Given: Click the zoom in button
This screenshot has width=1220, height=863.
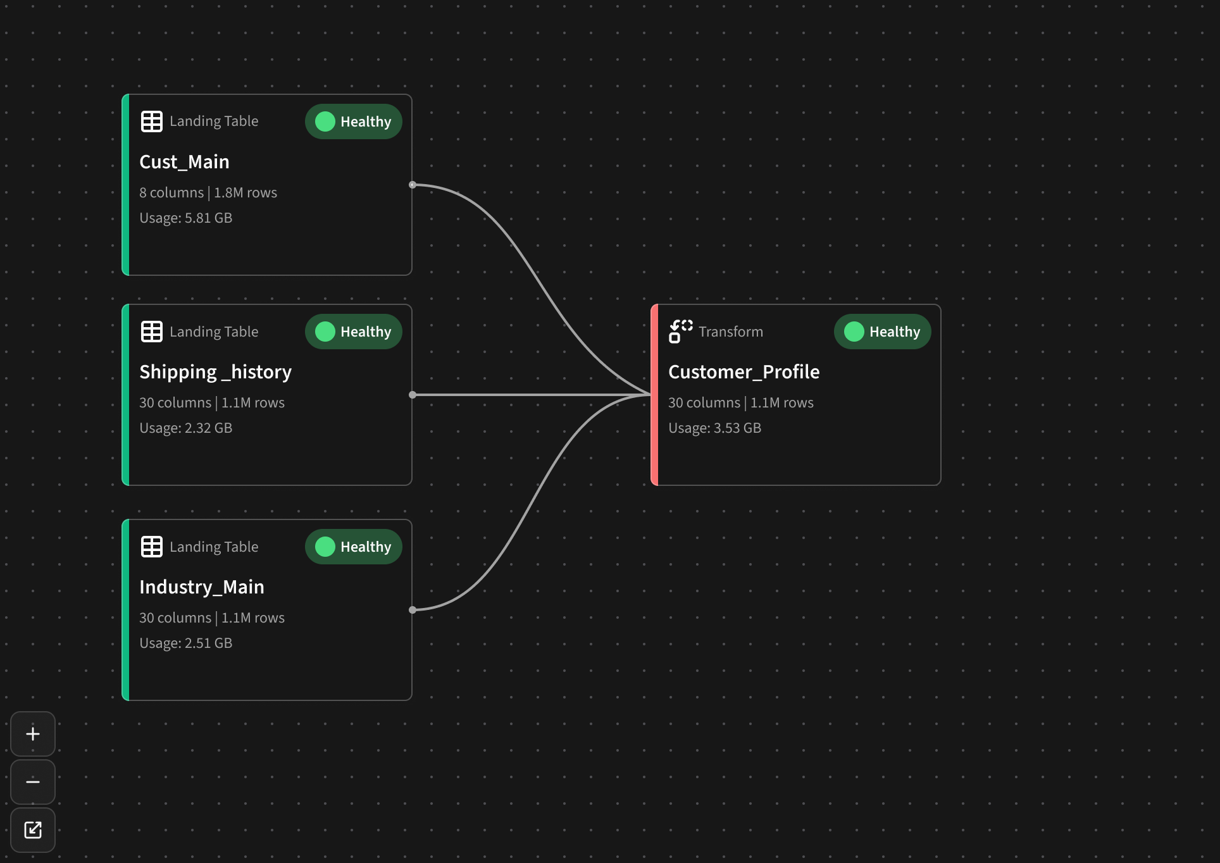Looking at the screenshot, I should pyautogui.click(x=32, y=733).
